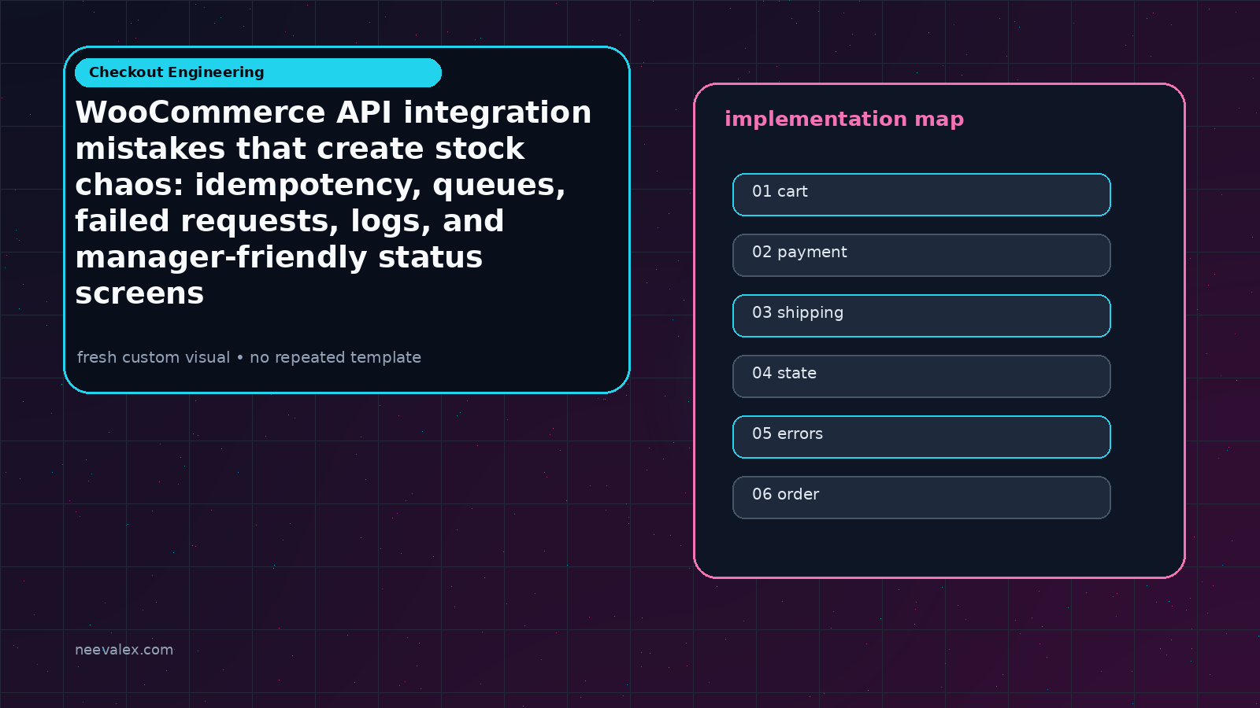Click the implementation map heading

tap(844, 119)
